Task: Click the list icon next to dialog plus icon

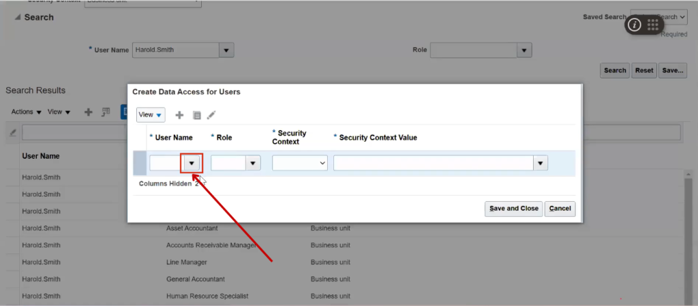Action: pos(197,115)
